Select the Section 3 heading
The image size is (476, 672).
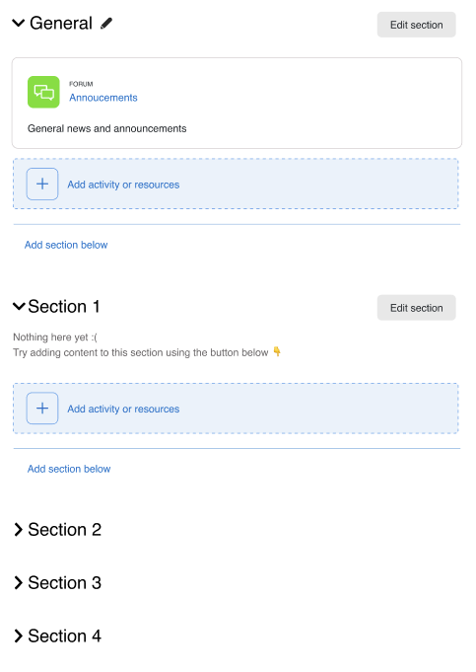pyautogui.click(x=65, y=583)
